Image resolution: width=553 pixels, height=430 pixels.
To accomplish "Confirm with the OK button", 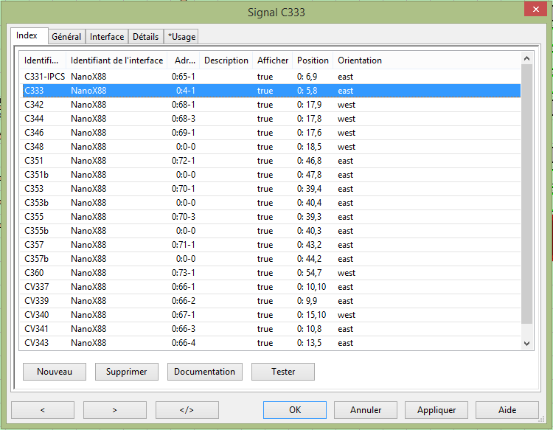I will tap(295, 410).
